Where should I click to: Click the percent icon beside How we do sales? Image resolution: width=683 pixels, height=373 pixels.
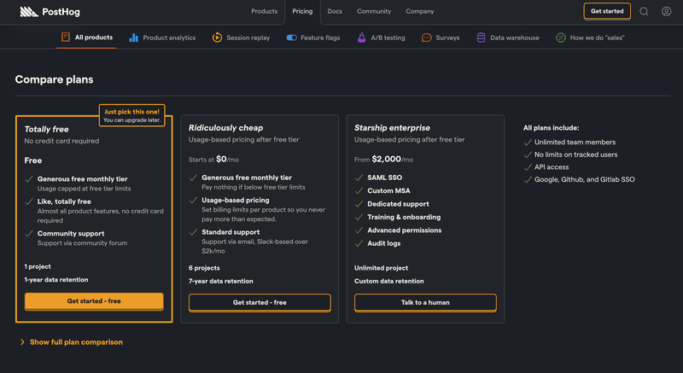click(561, 38)
